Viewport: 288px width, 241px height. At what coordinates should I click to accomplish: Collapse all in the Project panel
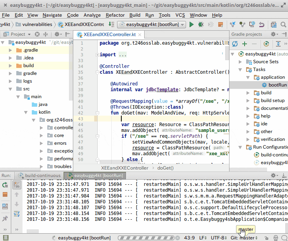click(x=45, y=34)
